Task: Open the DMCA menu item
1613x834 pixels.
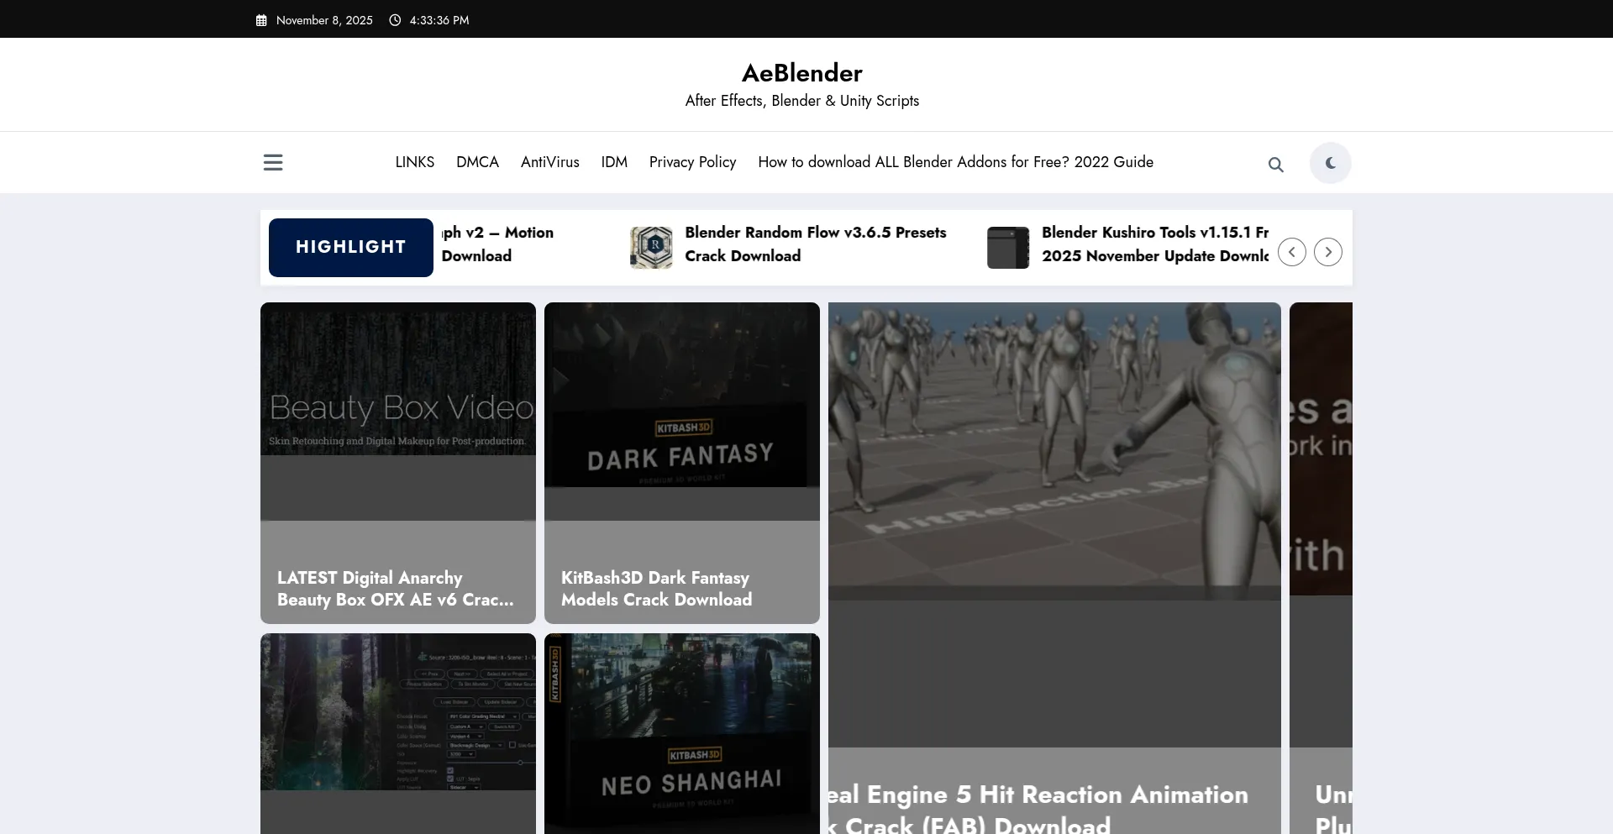Action: (477, 162)
